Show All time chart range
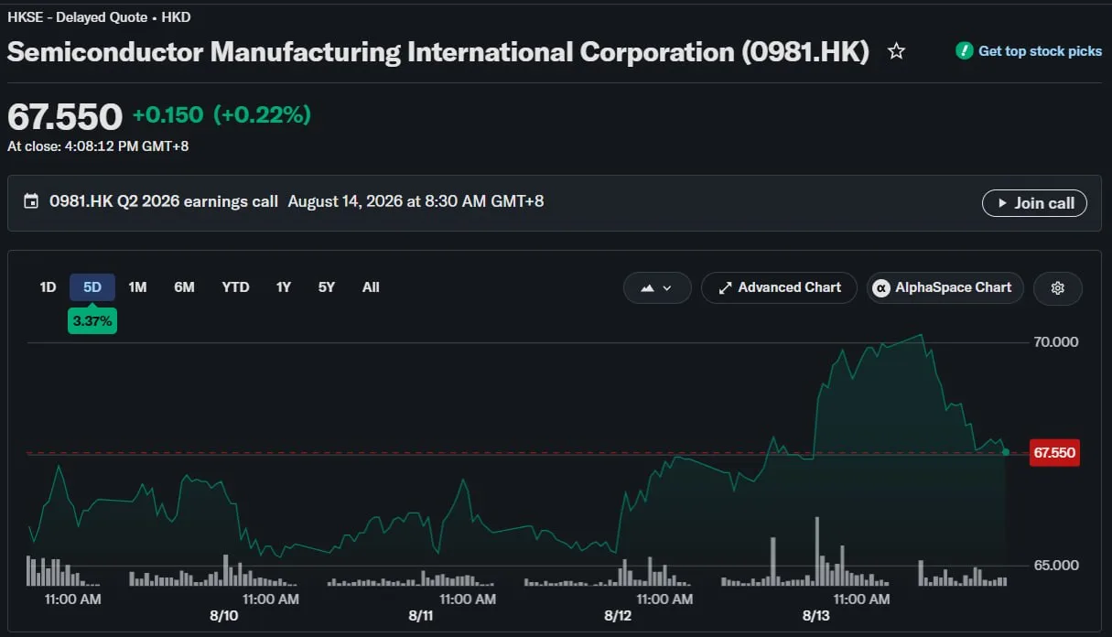Screen dimensions: 1112x637 371,287
